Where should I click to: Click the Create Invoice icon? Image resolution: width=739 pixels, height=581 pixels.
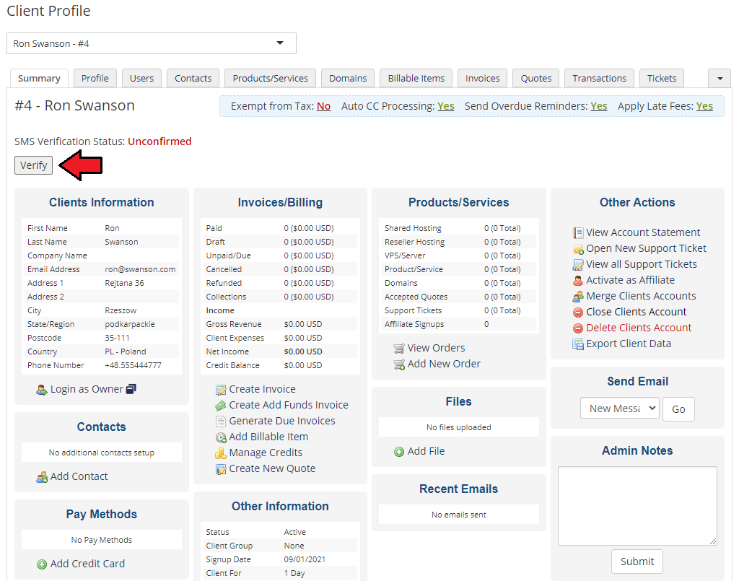click(x=221, y=390)
